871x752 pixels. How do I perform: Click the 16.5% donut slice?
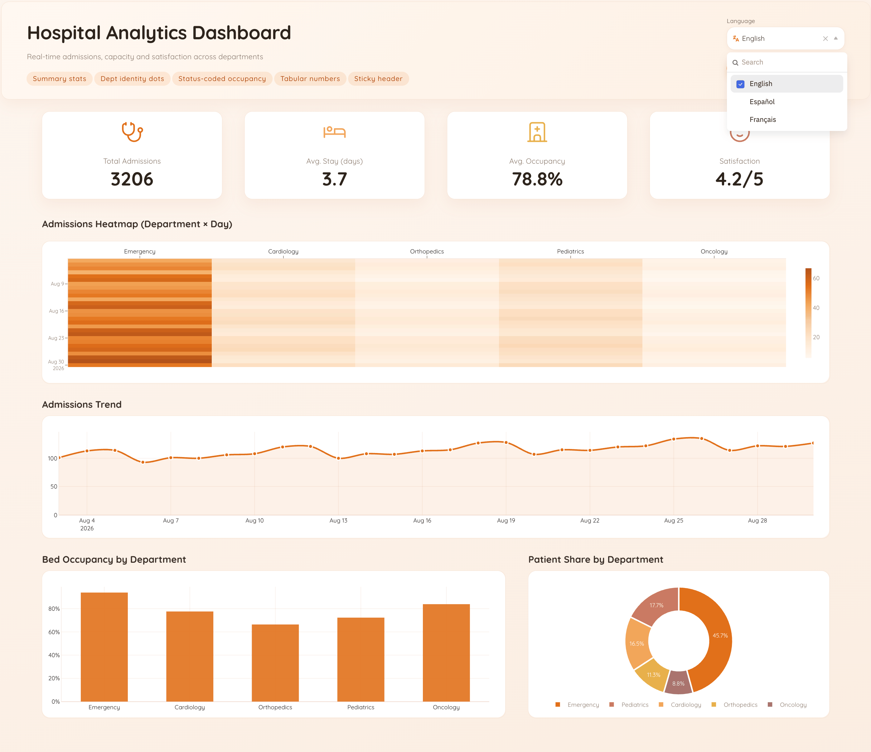coord(636,644)
